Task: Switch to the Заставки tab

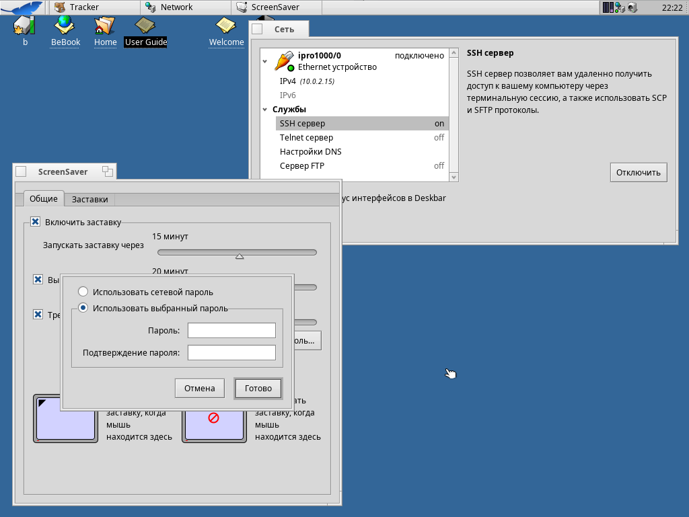Action: (x=89, y=199)
